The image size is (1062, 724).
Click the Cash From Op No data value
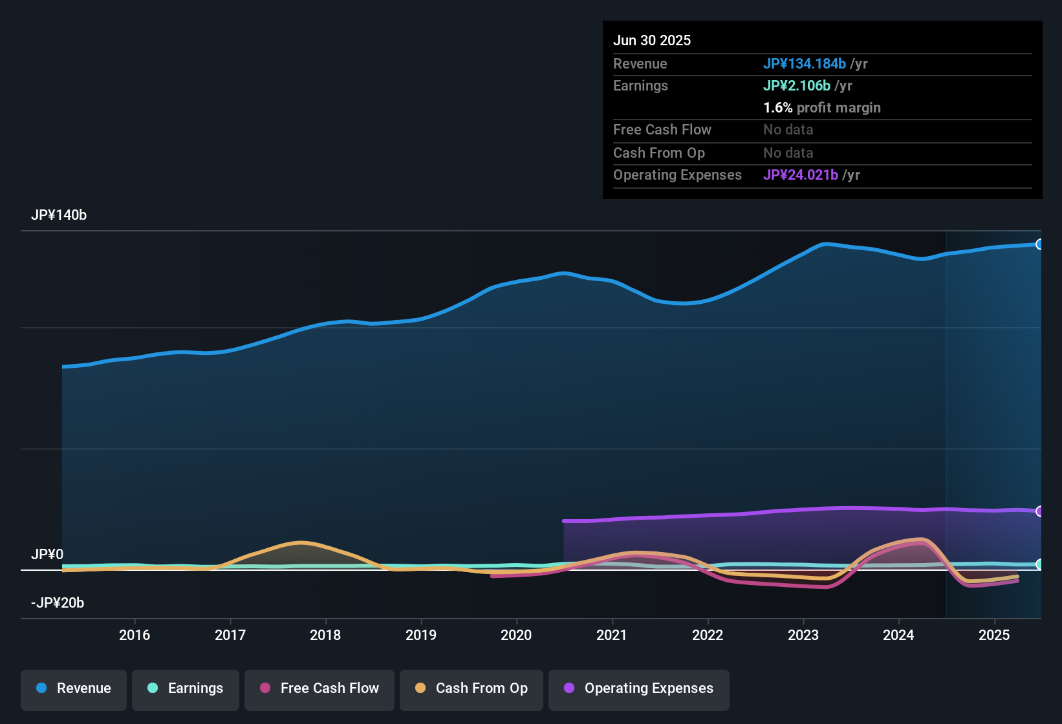tap(788, 153)
